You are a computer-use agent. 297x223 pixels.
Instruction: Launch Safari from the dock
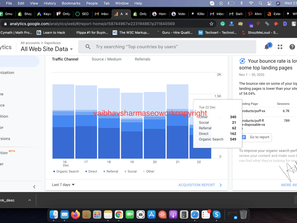(x=195, y=214)
